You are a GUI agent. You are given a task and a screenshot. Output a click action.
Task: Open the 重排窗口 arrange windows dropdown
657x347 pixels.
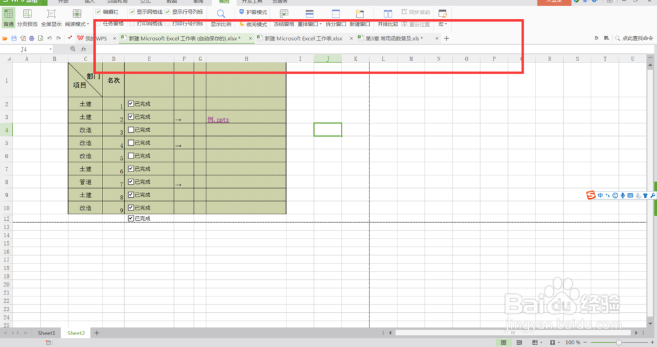click(x=309, y=18)
